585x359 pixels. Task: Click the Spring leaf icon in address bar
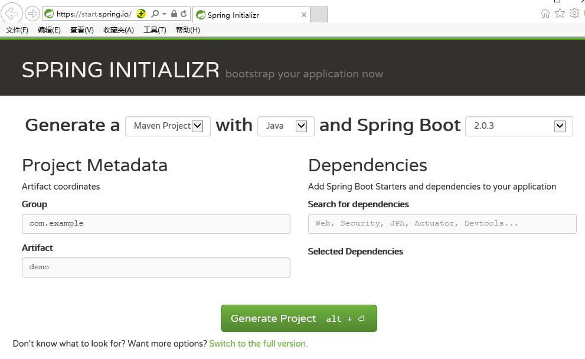point(49,14)
